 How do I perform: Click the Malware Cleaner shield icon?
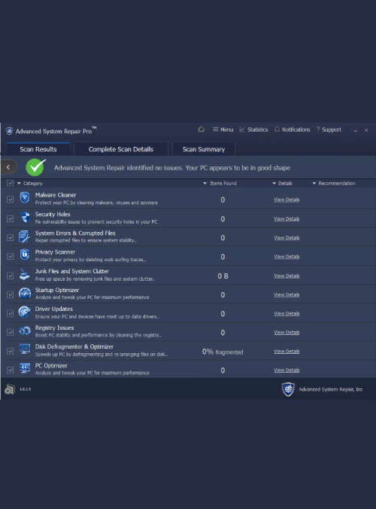click(25, 198)
